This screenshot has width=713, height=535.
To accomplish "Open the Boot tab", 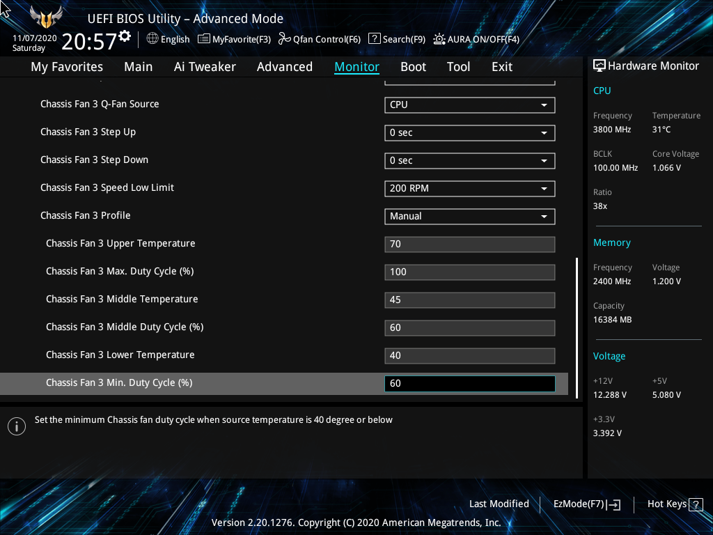I will (414, 67).
